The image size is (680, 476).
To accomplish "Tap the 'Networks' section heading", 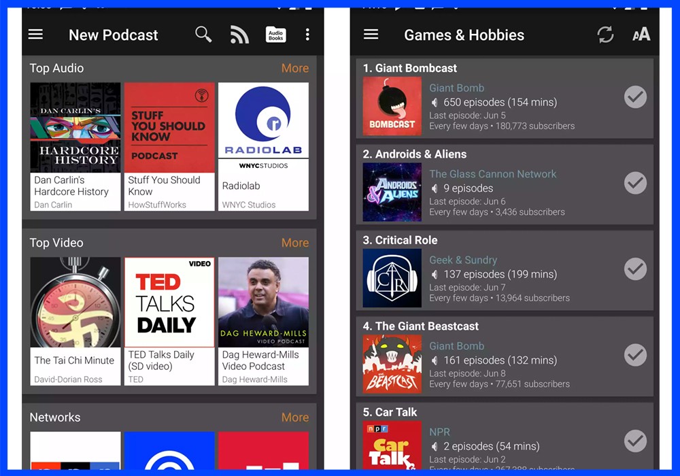I will coord(55,417).
